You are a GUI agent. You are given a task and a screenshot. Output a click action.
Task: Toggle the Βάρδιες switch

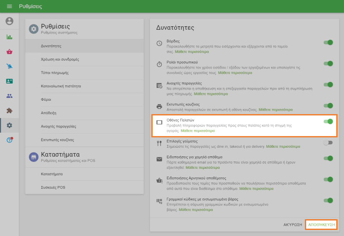[x=328, y=43]
